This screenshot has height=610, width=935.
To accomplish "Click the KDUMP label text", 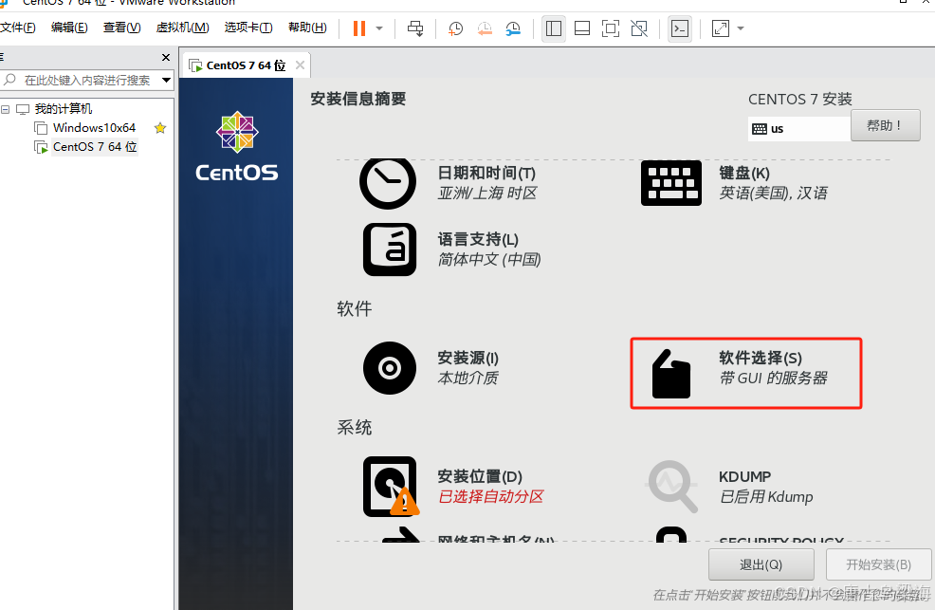I will pyautogui.click(x=744, y=476).
